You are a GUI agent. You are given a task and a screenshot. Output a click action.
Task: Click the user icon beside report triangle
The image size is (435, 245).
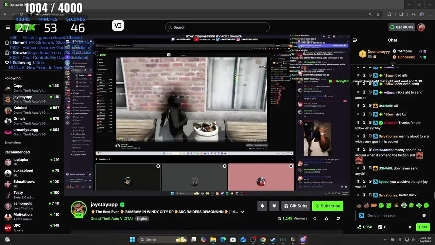point(338,218)
